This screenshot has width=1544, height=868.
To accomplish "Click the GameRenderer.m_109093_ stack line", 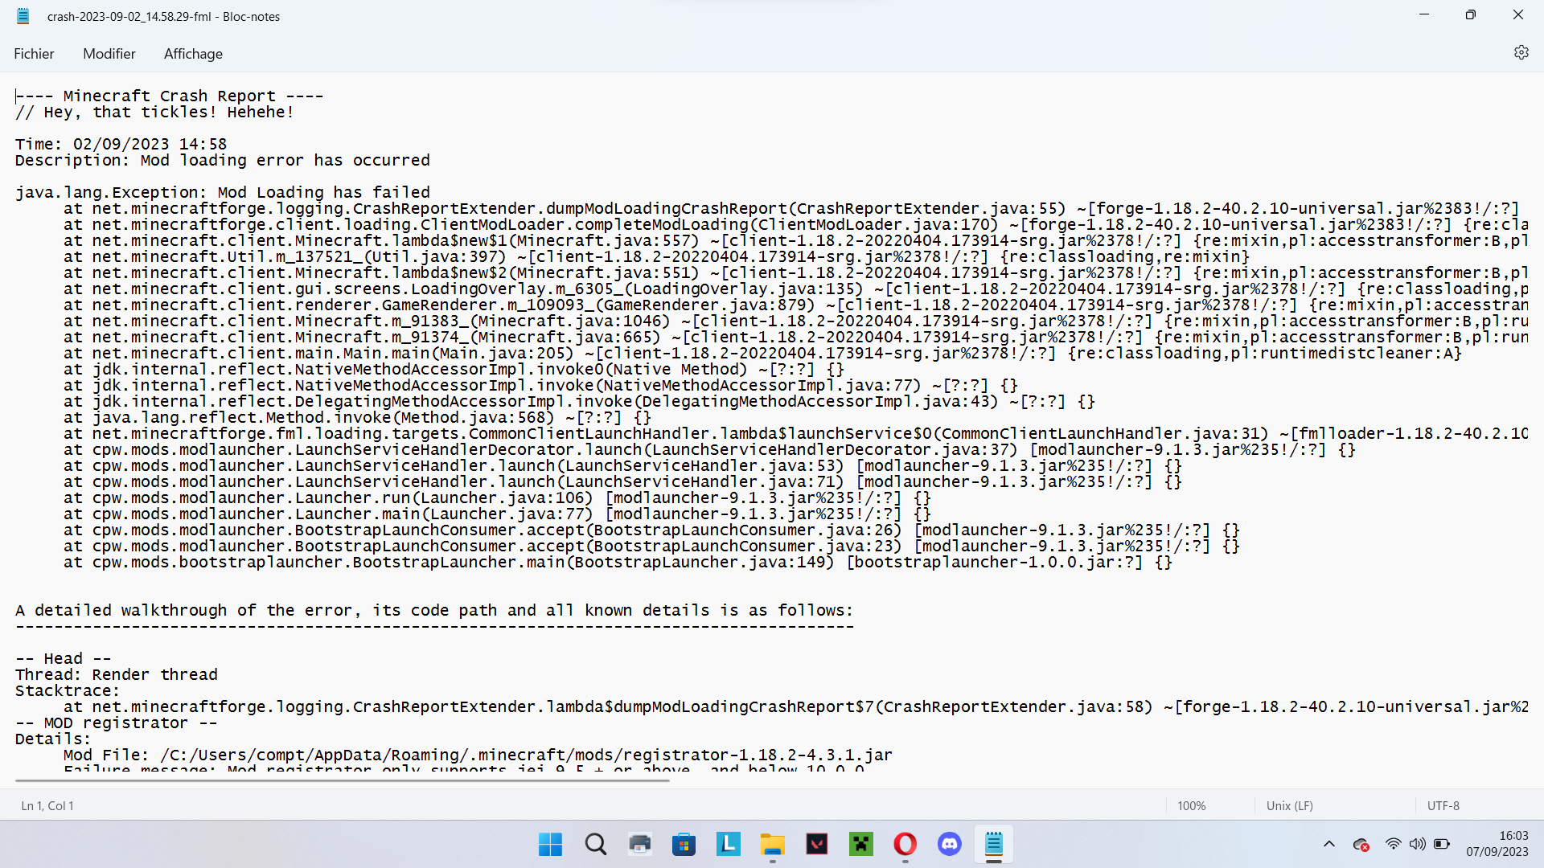I will coord(795,305).
